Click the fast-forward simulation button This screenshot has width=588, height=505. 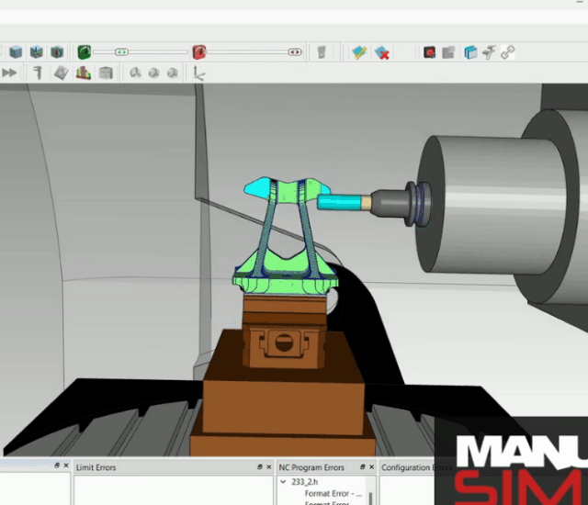pyautogui.click(x=9, y=73)
